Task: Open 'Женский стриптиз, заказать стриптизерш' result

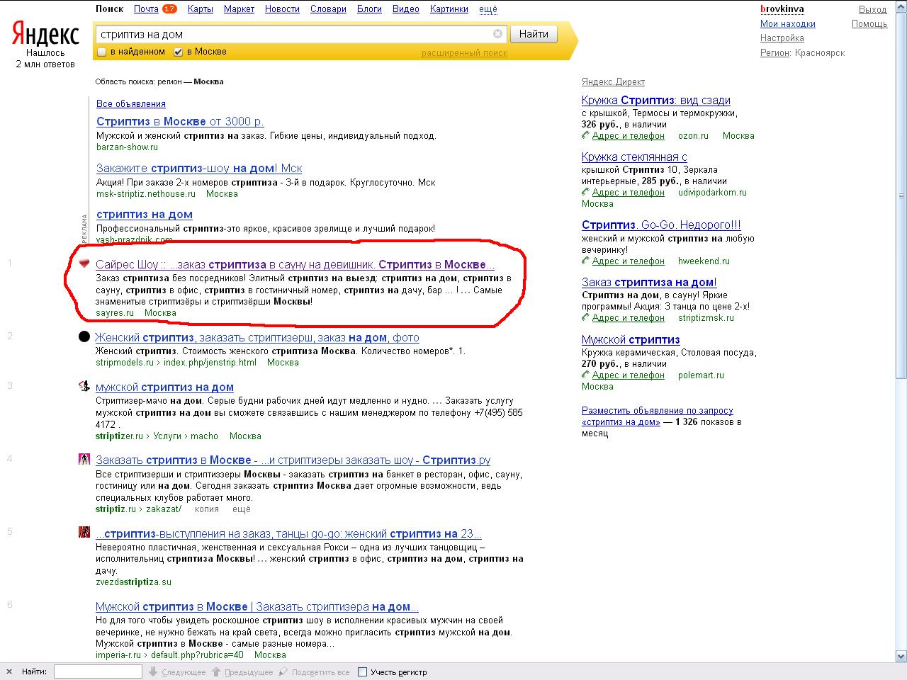Action: pos(257,337)
